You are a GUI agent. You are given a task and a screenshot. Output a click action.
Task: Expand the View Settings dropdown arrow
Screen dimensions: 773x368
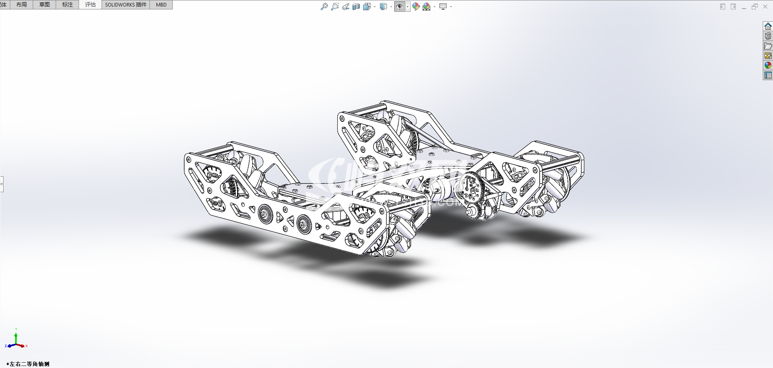pyautogui.click(x=451, y=7)
